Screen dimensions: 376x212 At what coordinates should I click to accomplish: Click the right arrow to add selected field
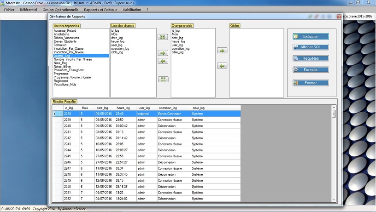(x=163, y=53)
